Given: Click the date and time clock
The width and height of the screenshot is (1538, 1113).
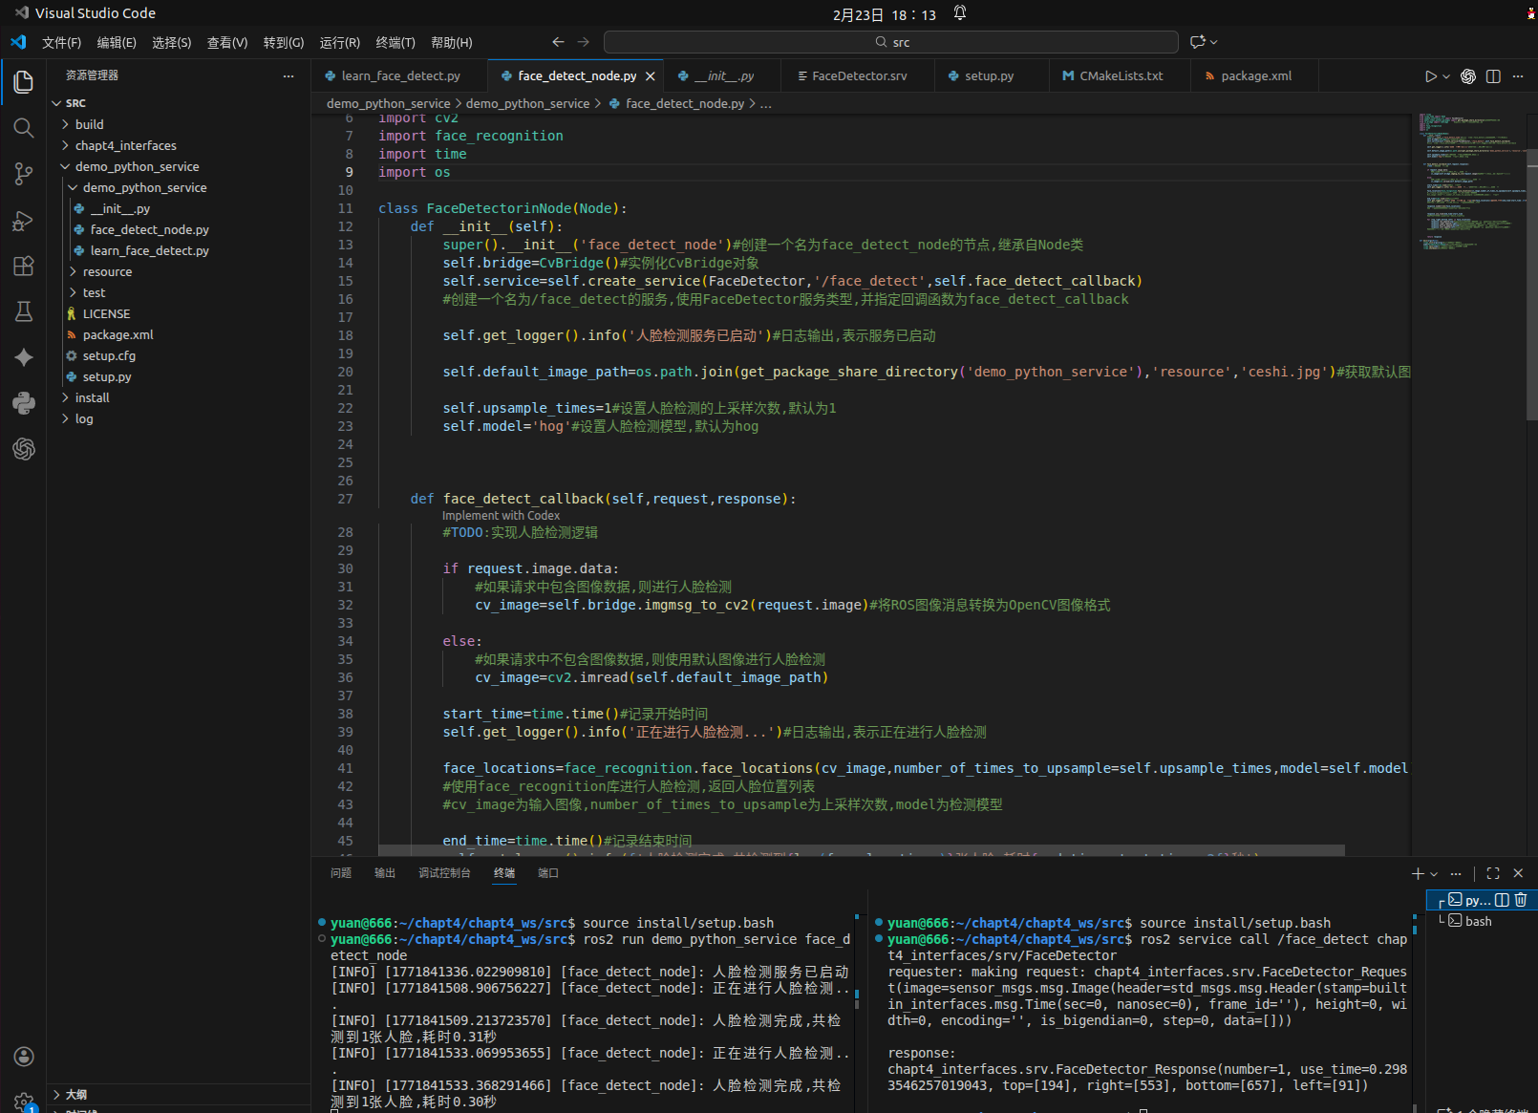Looking at the screenshot, I should [885, 15].
